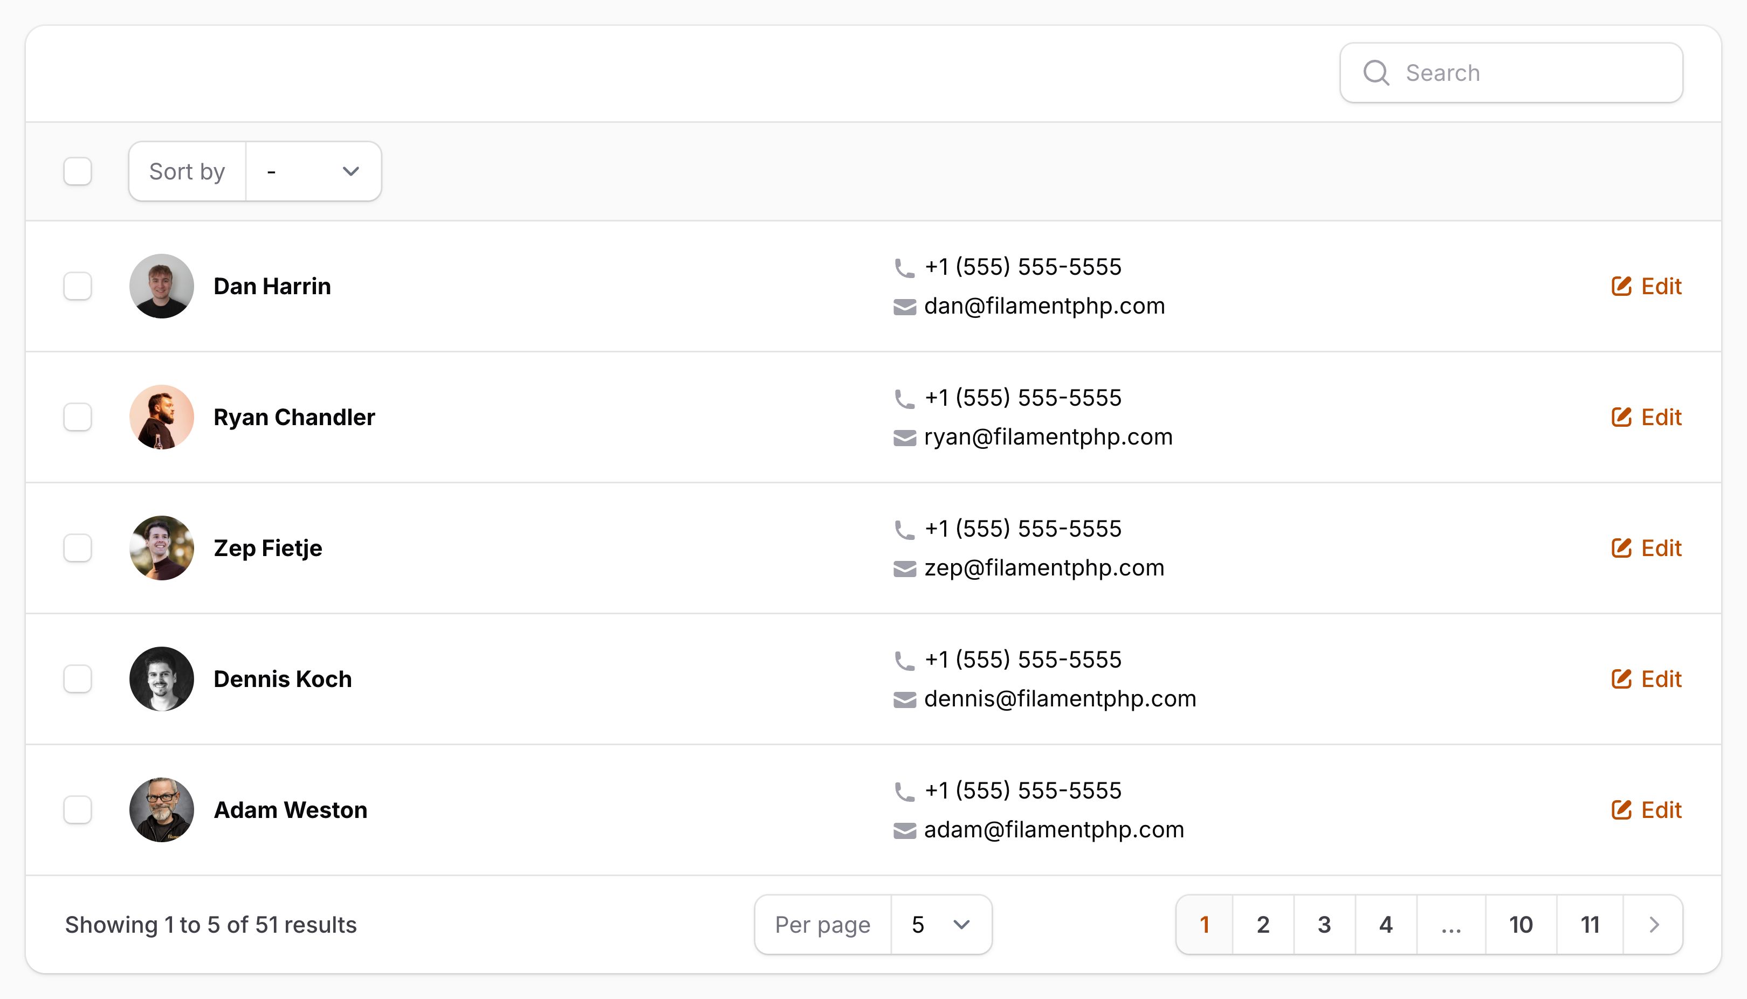The height and width of the screenshot is (999, 1747).
Task: Select page 1 in pagination
Action: pos(1205,925)
